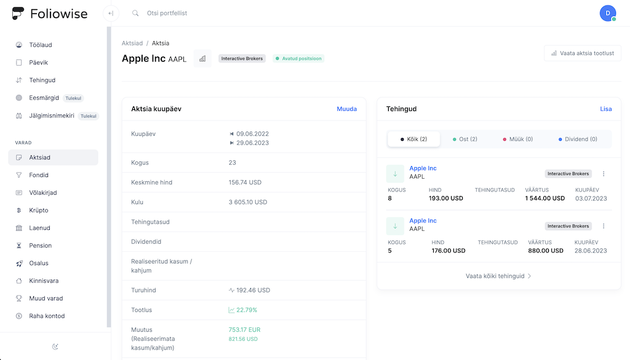
Task: Filter transactions by Ost (2)
Action: 465,139
